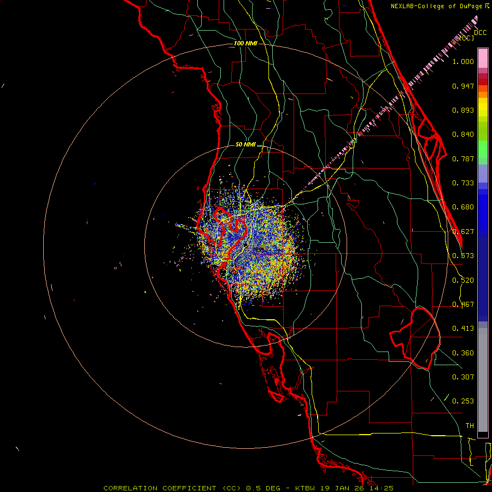The width and height of the screenshot is (492, 492).
Task: Click the [CC] legend unit label
Action: 467,38
